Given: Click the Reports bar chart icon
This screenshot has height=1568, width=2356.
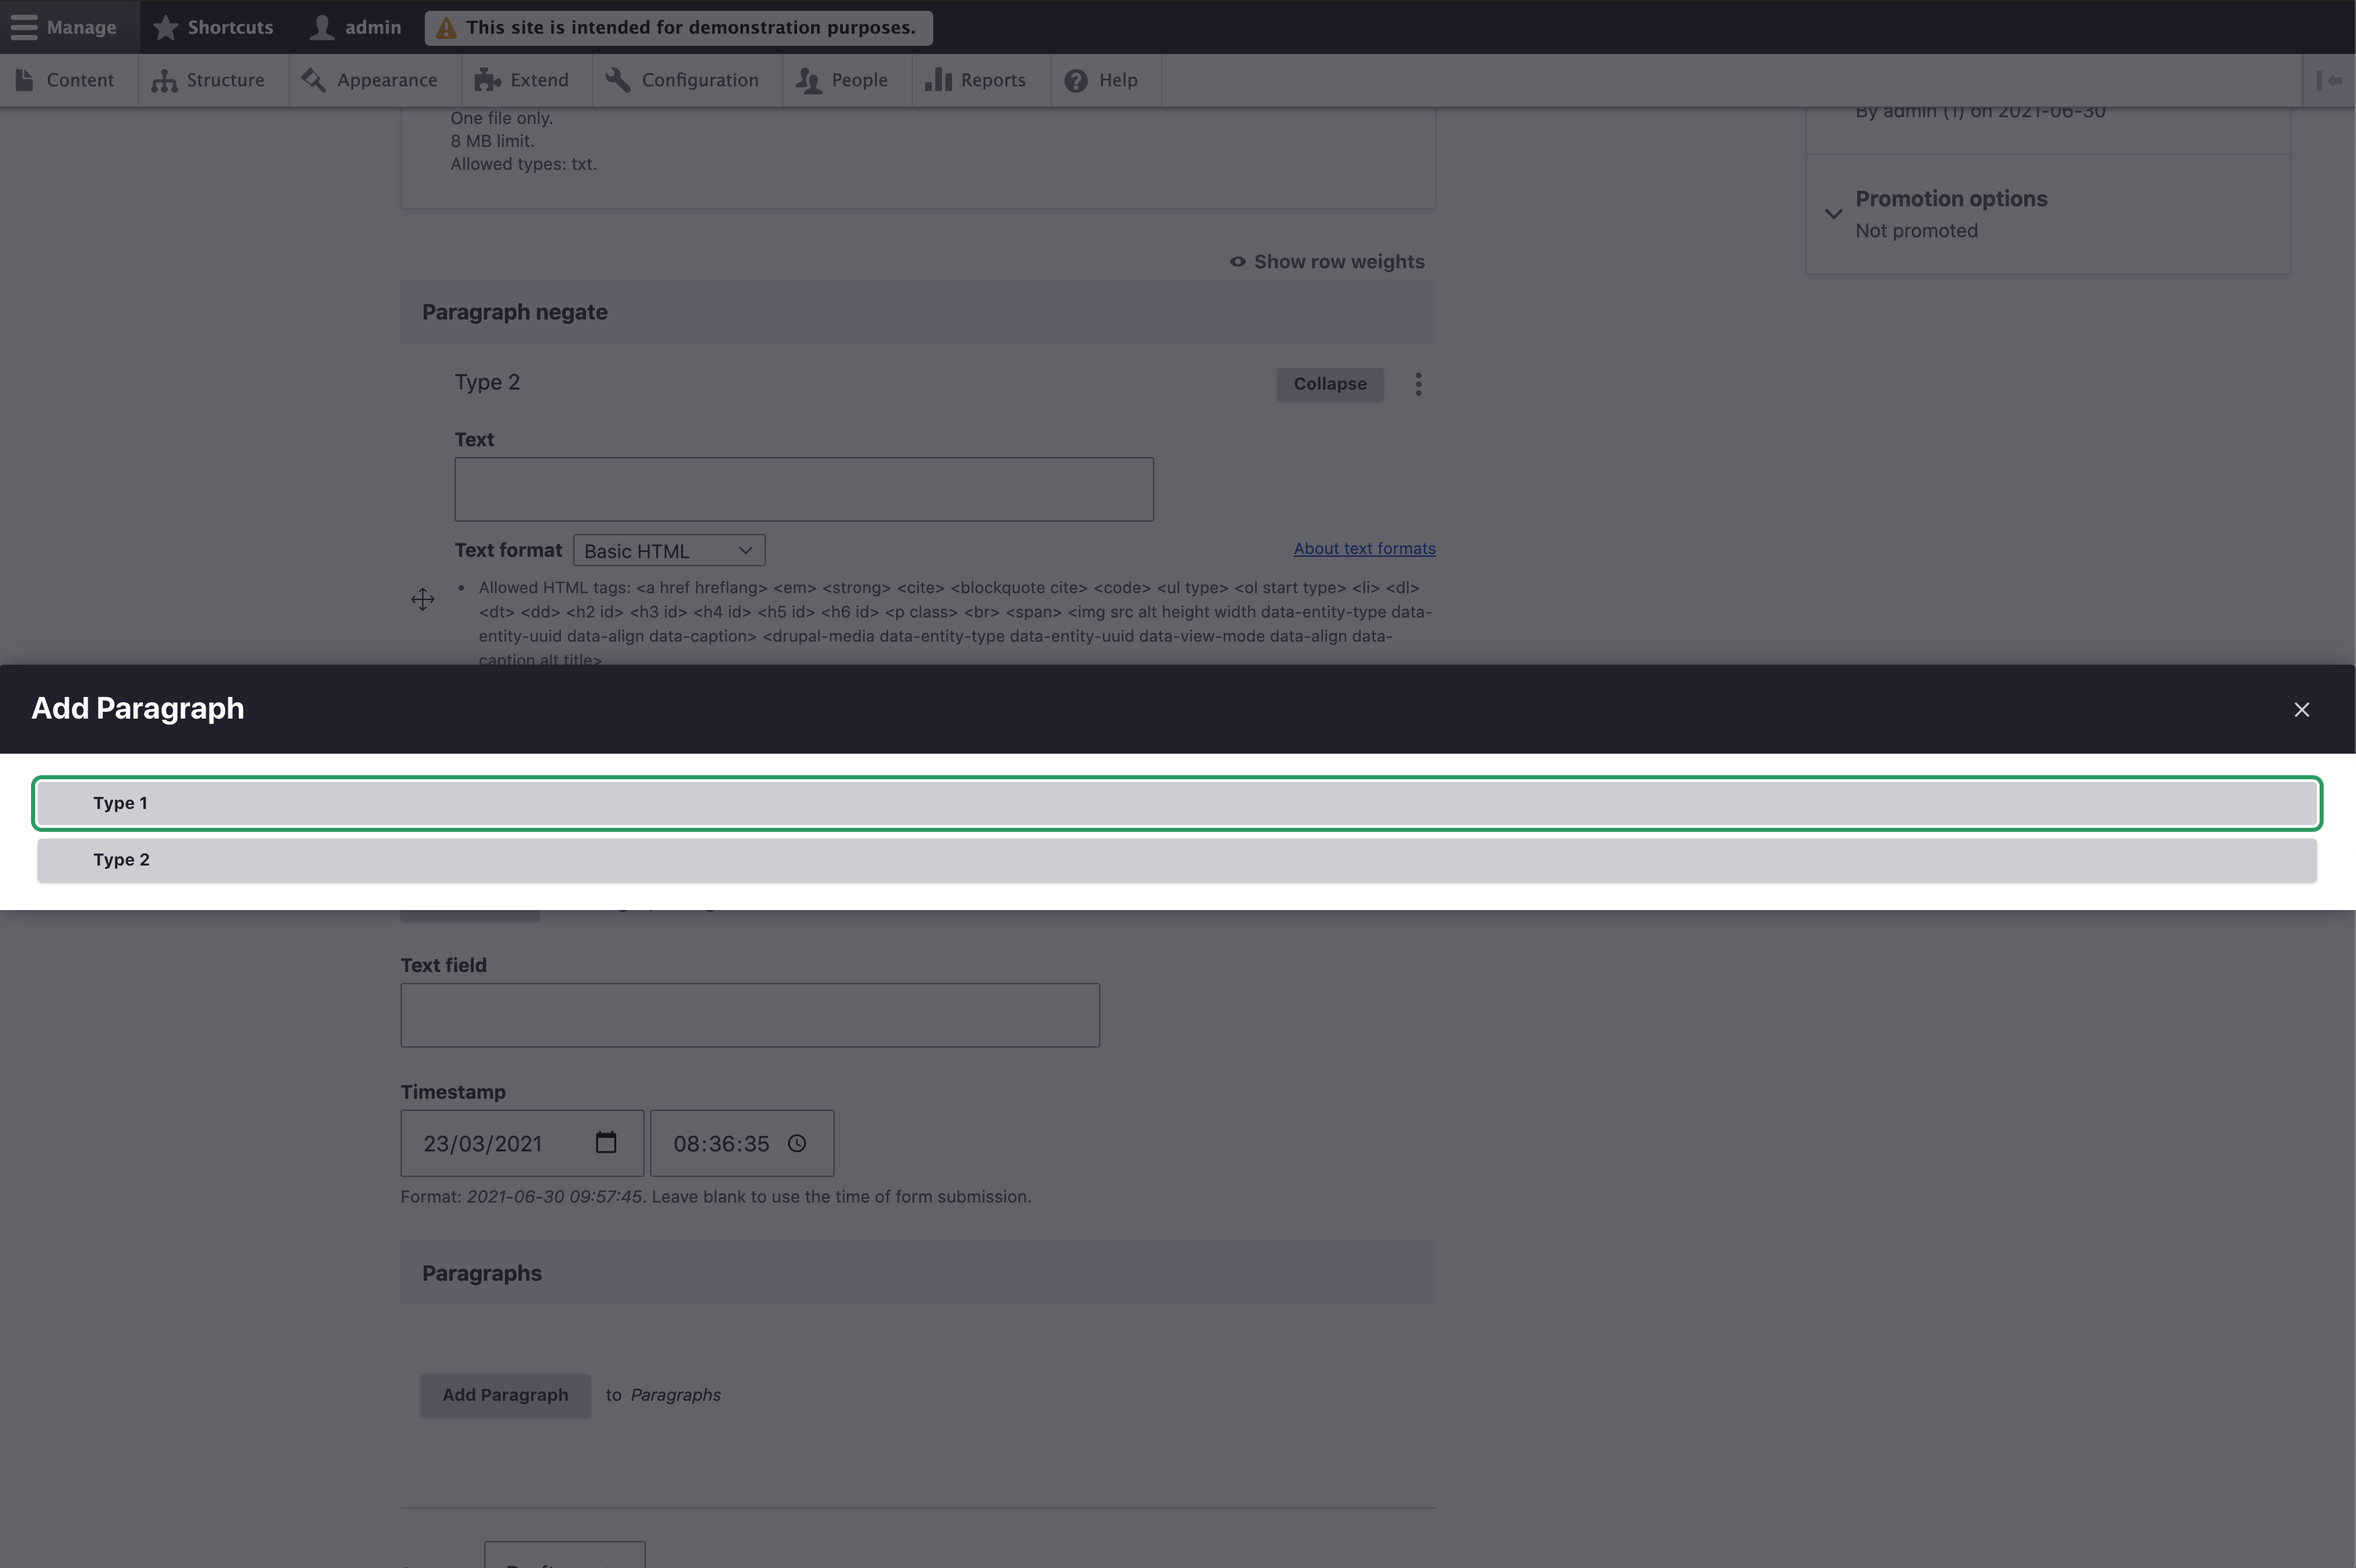Looking at the screenshot, I should click(938, 80).
